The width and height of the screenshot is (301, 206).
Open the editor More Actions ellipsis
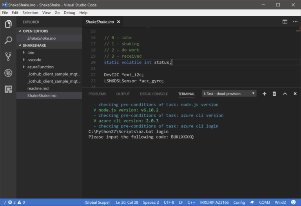pos(295,22)
